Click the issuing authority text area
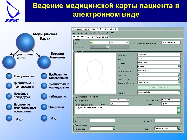 (x=126, y=110)
